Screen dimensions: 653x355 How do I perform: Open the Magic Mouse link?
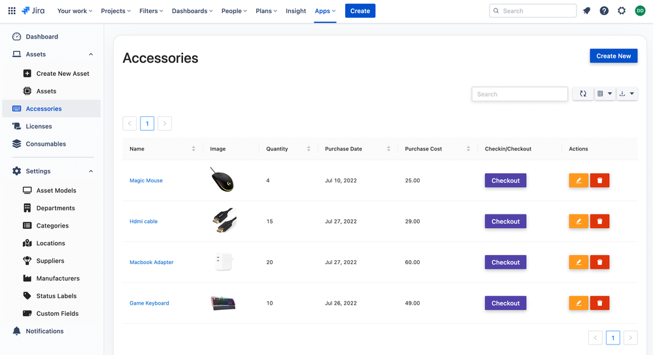pyautogui.click(x=146, y=180)
